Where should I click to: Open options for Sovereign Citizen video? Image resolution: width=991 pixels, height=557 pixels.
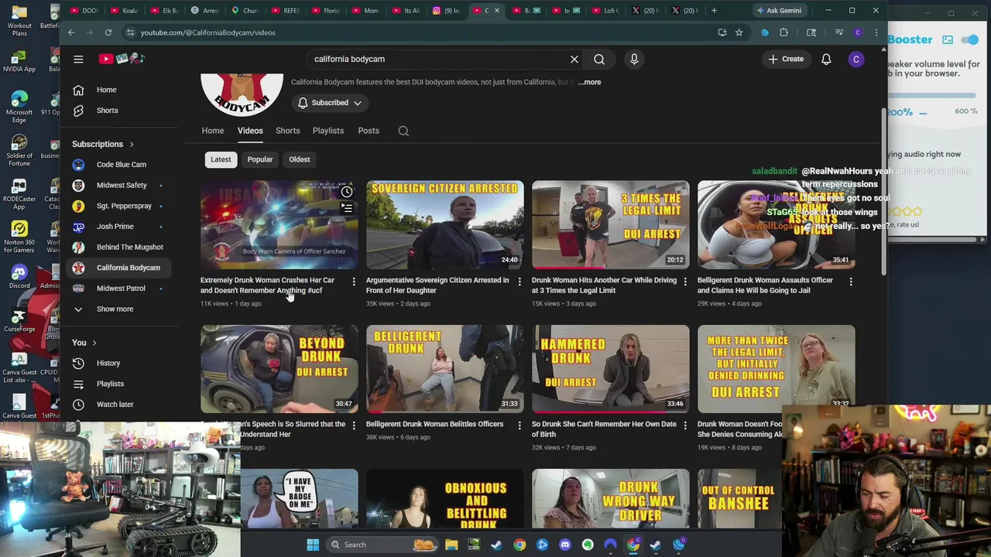click(x=520, y=282)
